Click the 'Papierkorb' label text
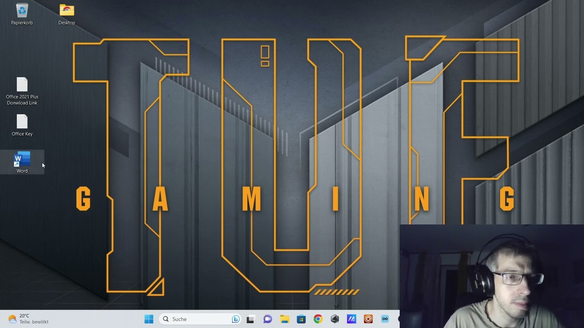The width and height of the screenshot is (584, 328). (x=22, y=23)
